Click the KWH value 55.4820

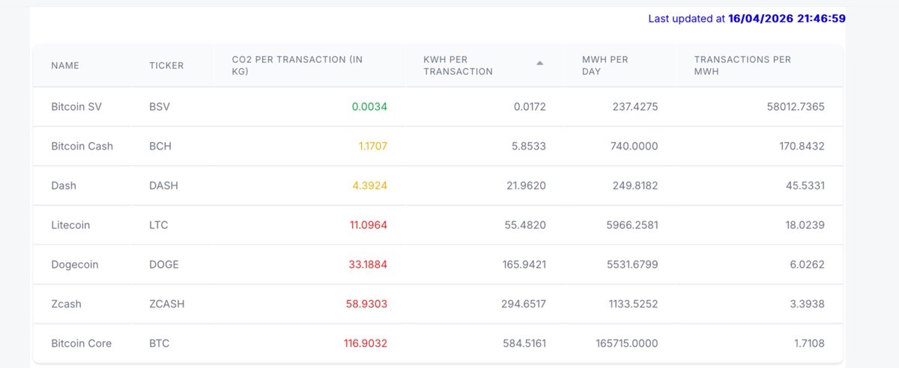coord(526,225)
